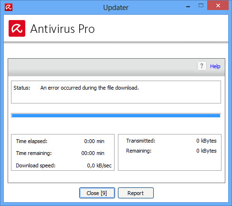Screen dimensions: 232x206
Task: Click the Download speed value
Action: pos(99,165)
